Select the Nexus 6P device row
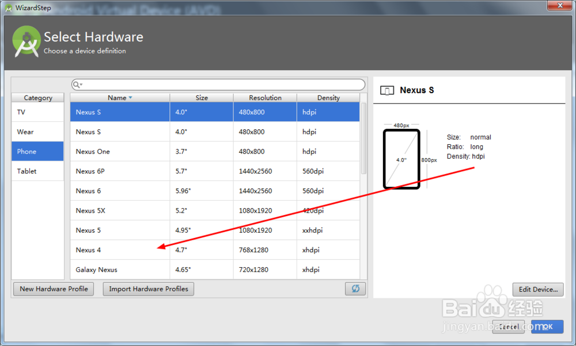 pyautogui.click(x=215, y=171)
